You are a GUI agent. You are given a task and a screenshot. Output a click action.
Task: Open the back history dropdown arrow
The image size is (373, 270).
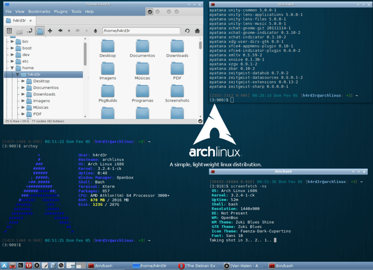pos(69,31)
